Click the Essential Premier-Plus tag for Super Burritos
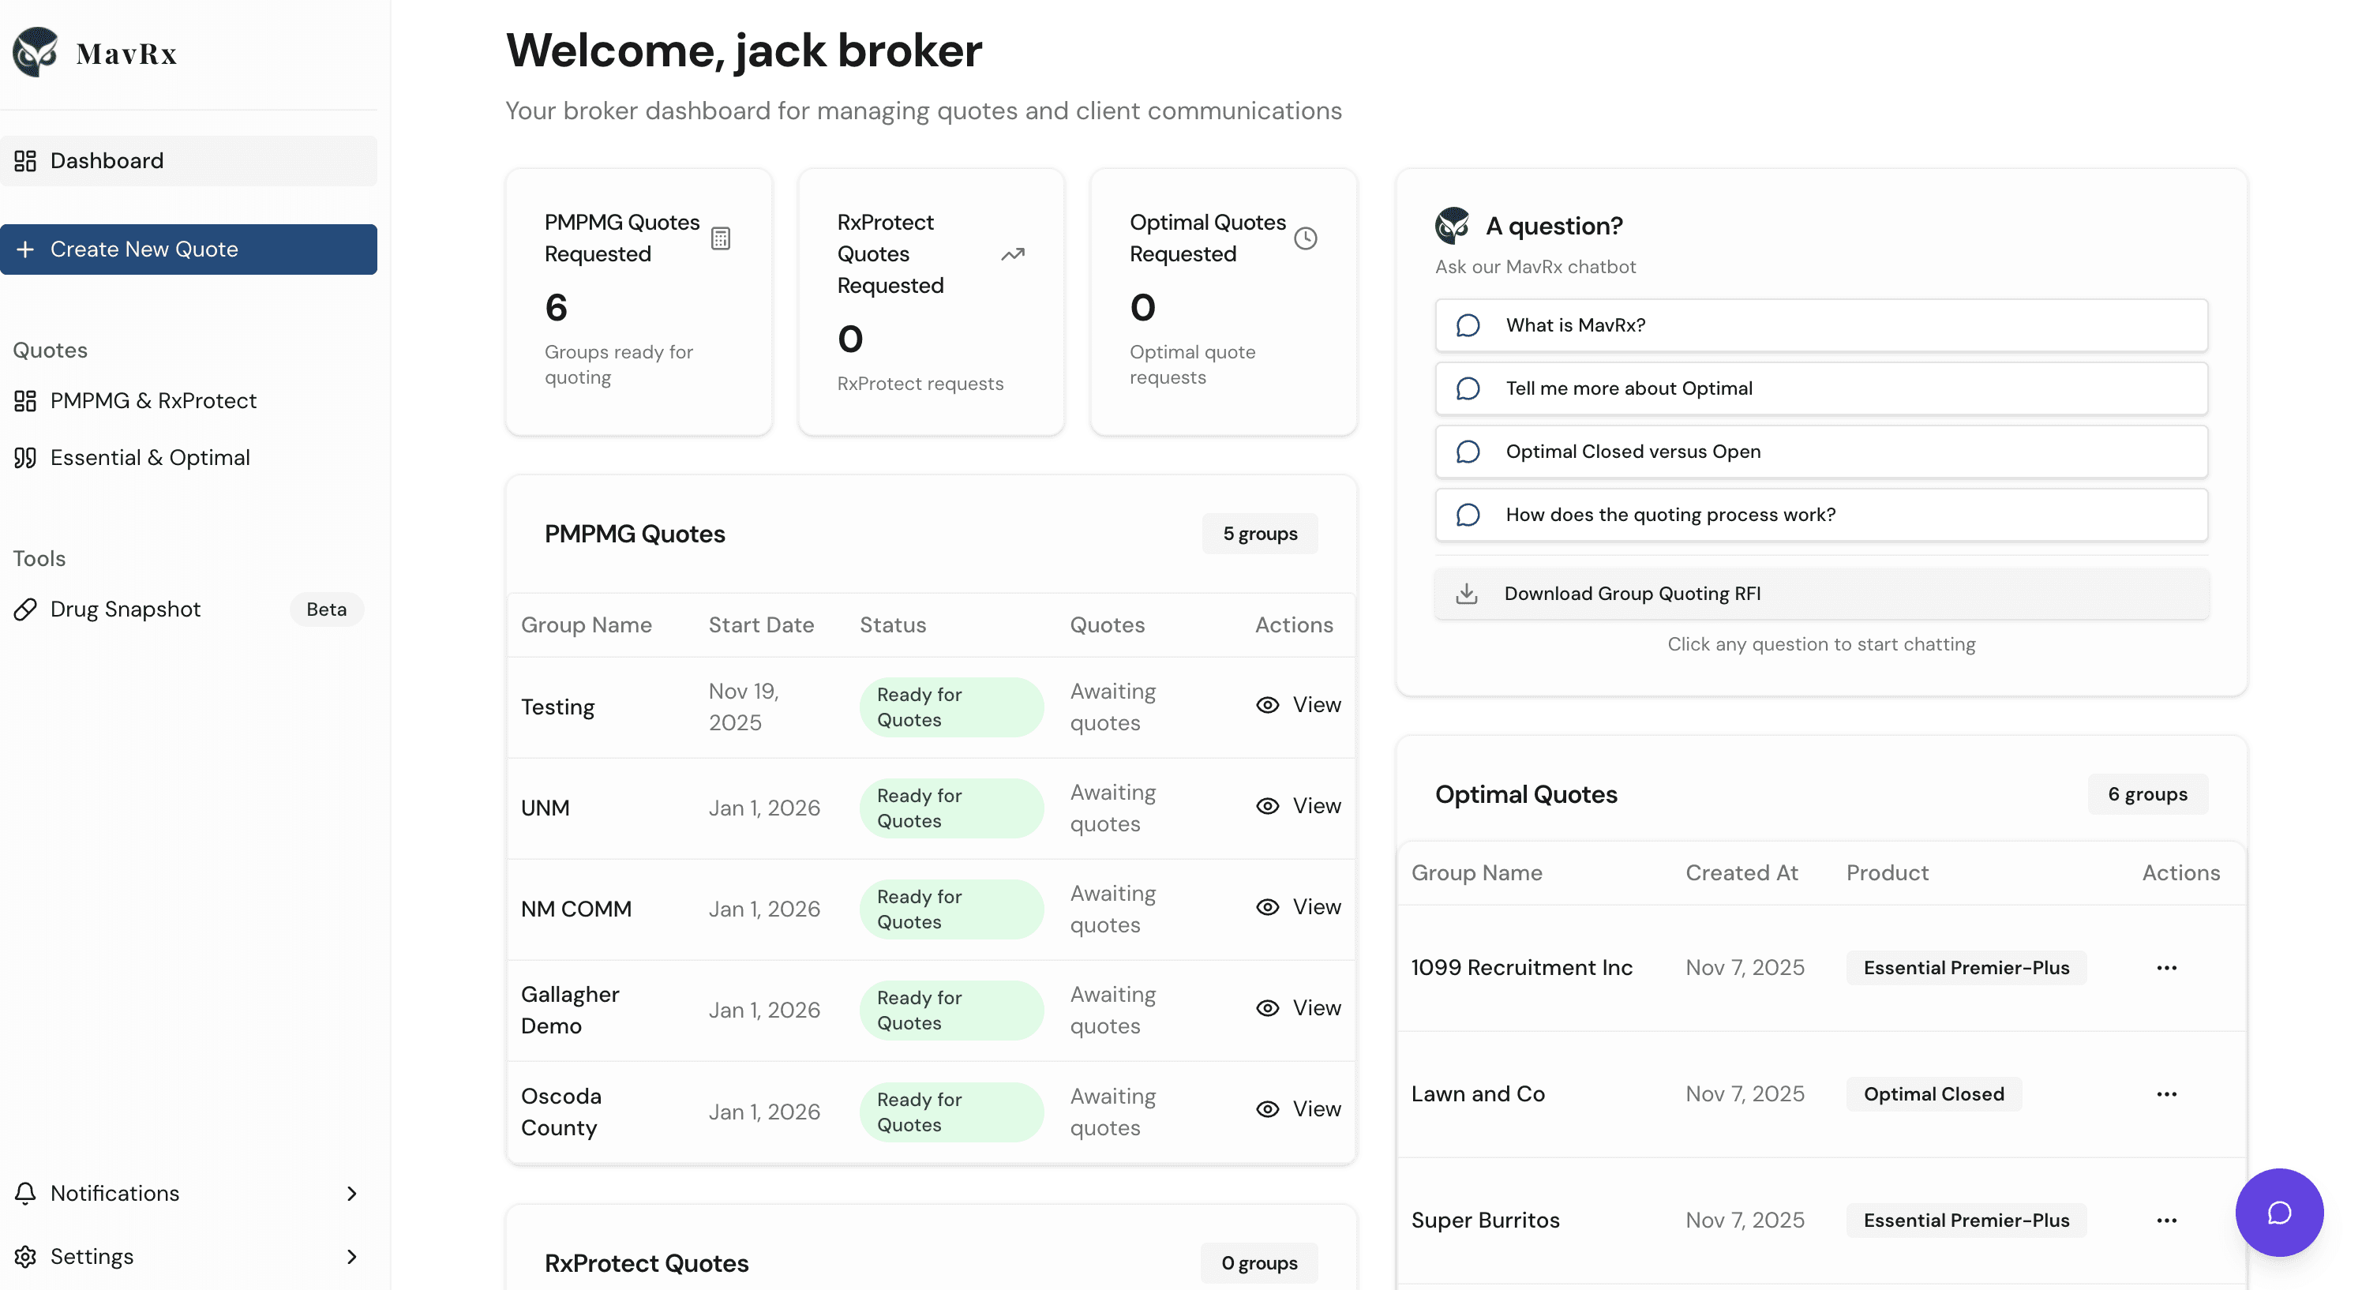The height and width of the screenshot is (1290, 2362). pos(1966,1221)
